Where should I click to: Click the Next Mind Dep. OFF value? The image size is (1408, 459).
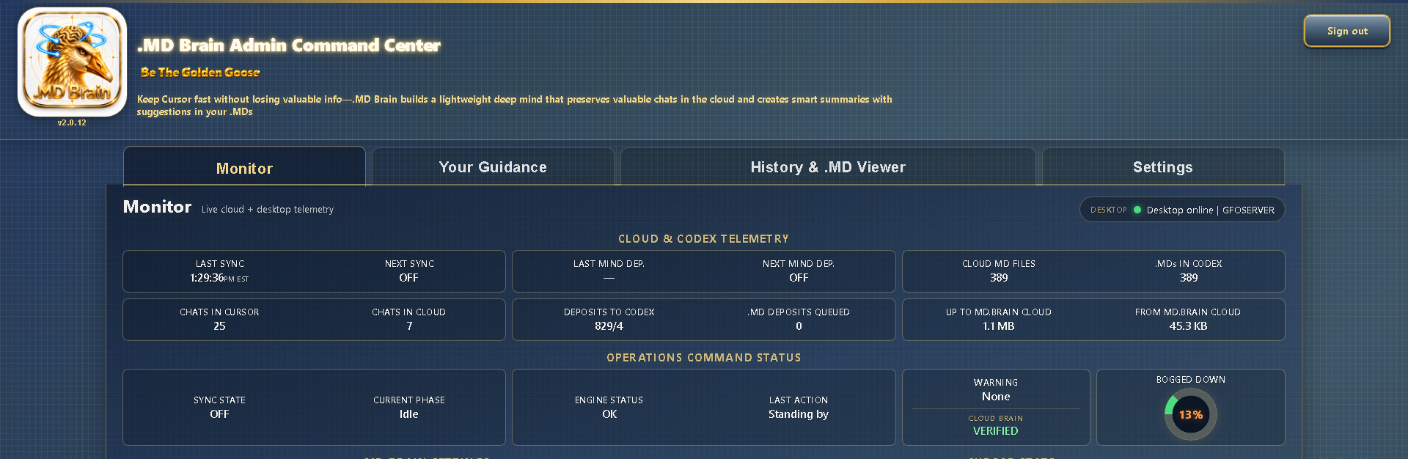pos(799,278)
